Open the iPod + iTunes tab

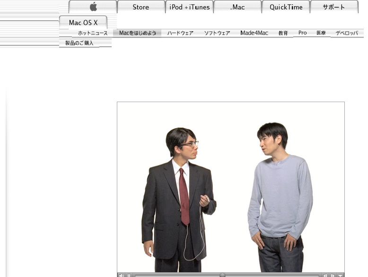coord(189,7)
